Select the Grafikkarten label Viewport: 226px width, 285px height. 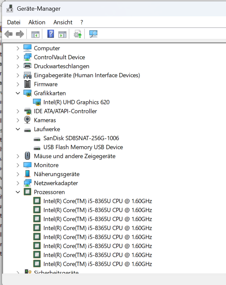tap(50, 93)
